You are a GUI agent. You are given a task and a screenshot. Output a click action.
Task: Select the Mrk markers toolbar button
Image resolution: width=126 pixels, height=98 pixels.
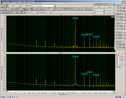click(43, 9)
